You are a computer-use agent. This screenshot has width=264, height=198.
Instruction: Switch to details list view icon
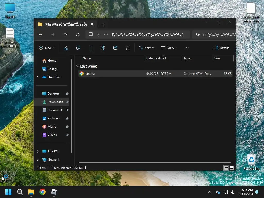(x=226, y=168)
